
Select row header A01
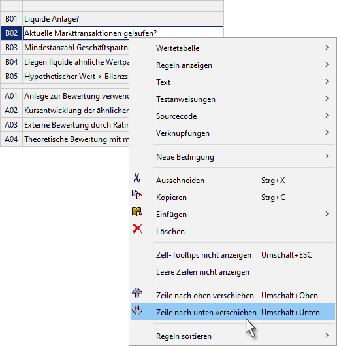point(11,96)
